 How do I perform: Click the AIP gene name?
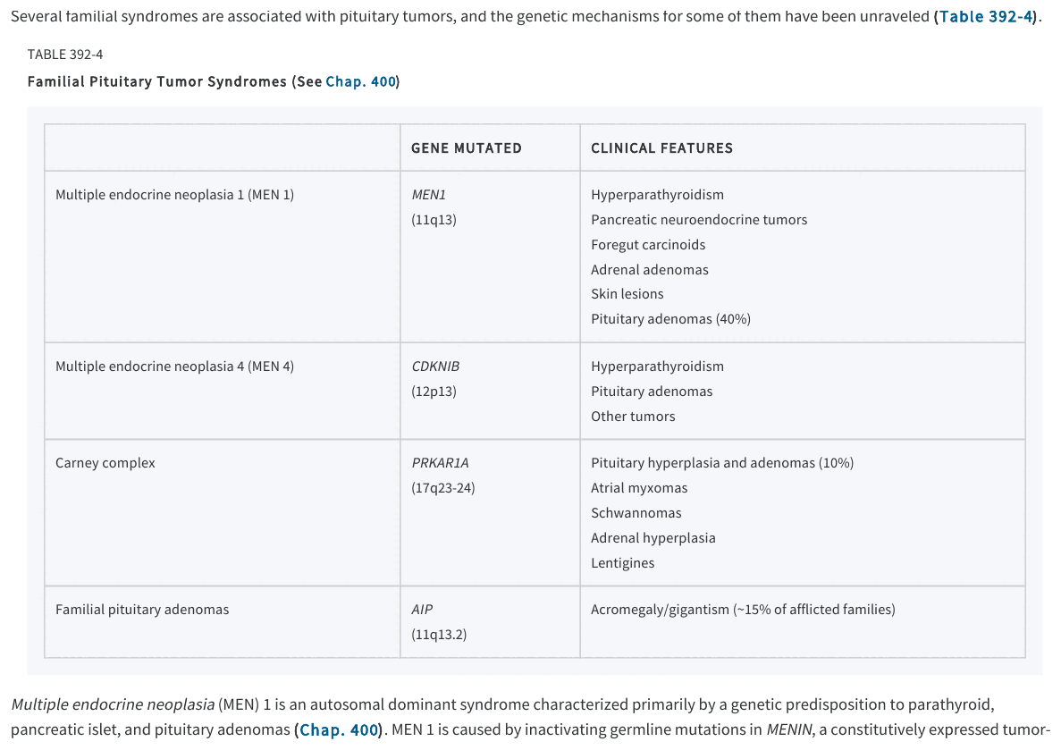click(x=422, y=609)
